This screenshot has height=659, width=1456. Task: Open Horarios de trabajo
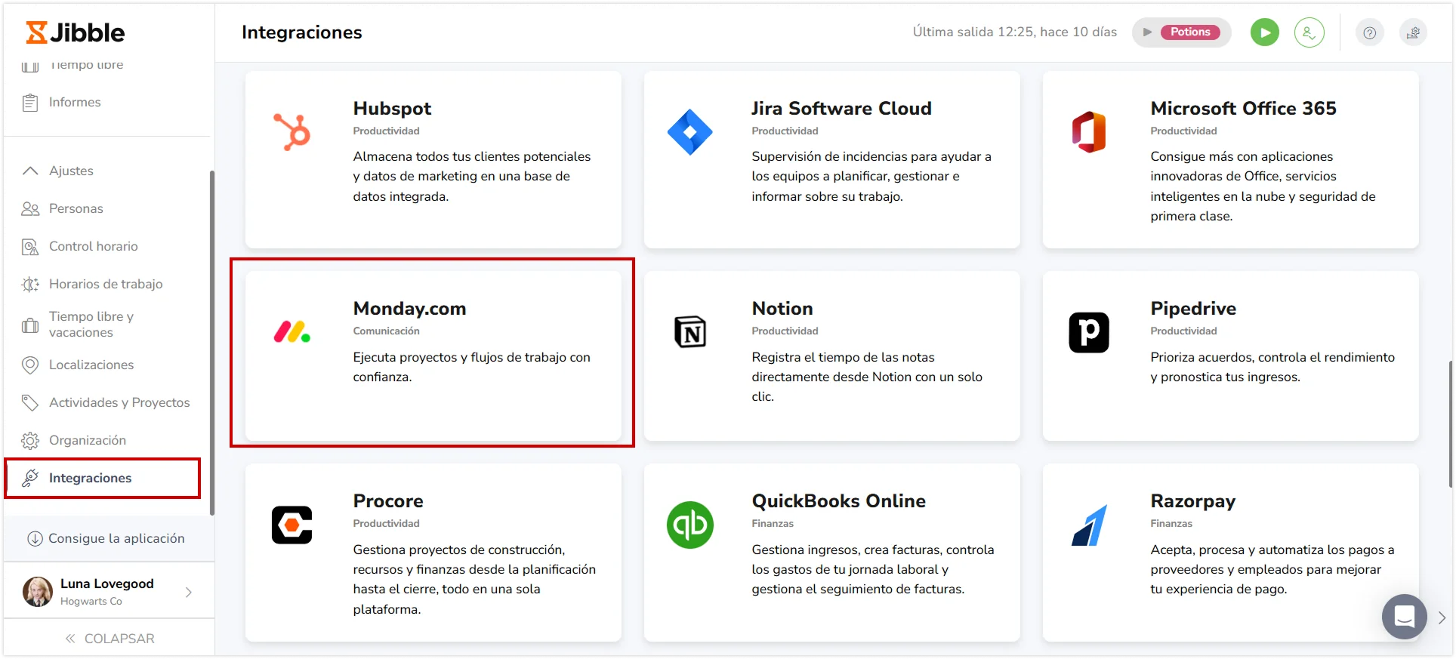(106, 285)
